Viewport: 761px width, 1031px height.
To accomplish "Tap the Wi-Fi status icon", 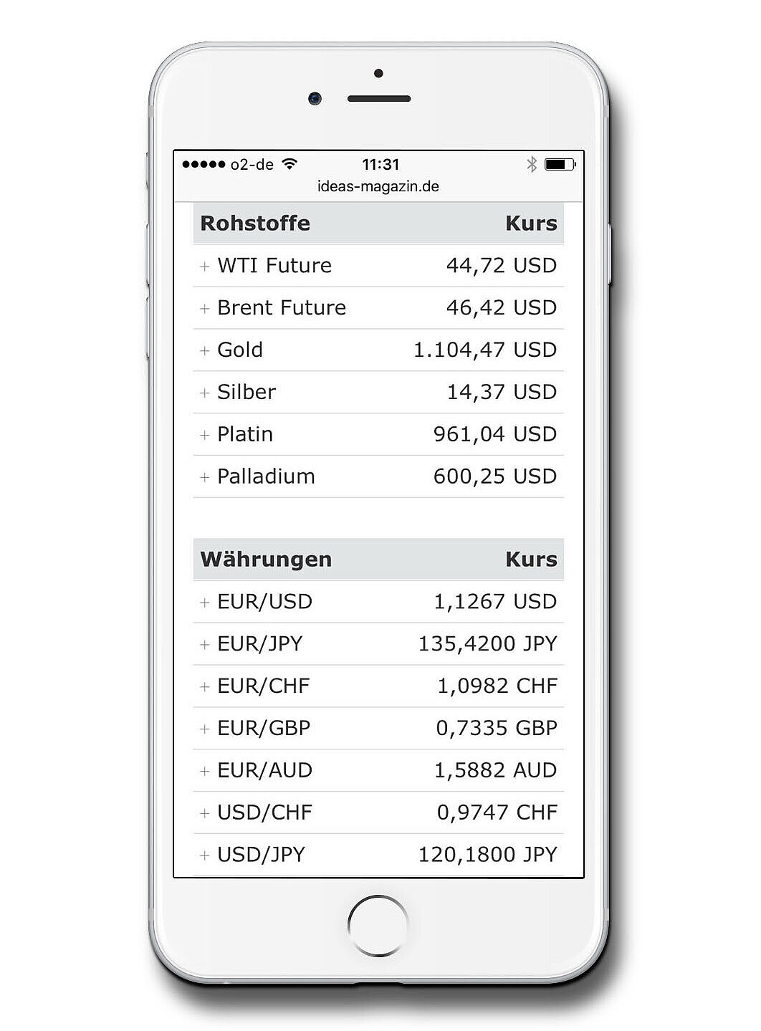I will pos(289,164).
